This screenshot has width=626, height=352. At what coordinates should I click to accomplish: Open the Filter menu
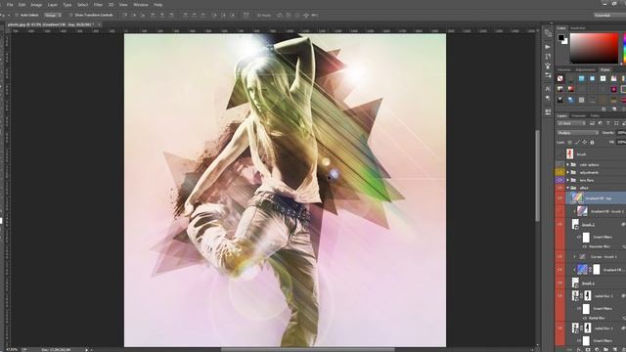pyautogui.click(x=98, y=5)
